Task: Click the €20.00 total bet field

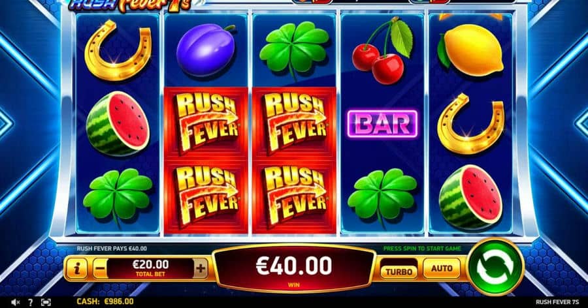Action: [150, 268]
